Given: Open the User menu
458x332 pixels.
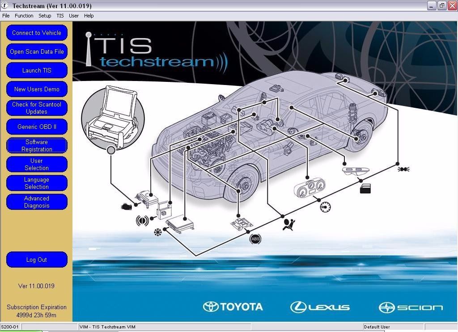Looking at the screenshot, I should pos(74,16).
